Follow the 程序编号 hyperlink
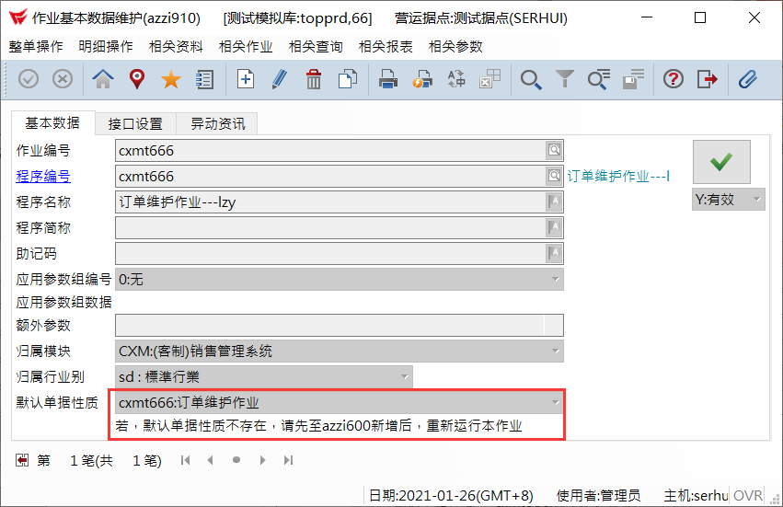The image size is (783, 507). [x=43, y=176]
